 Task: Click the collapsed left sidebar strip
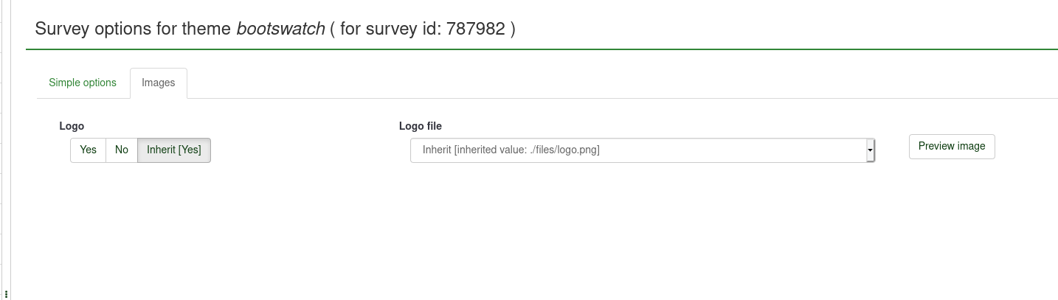point(5,147)
